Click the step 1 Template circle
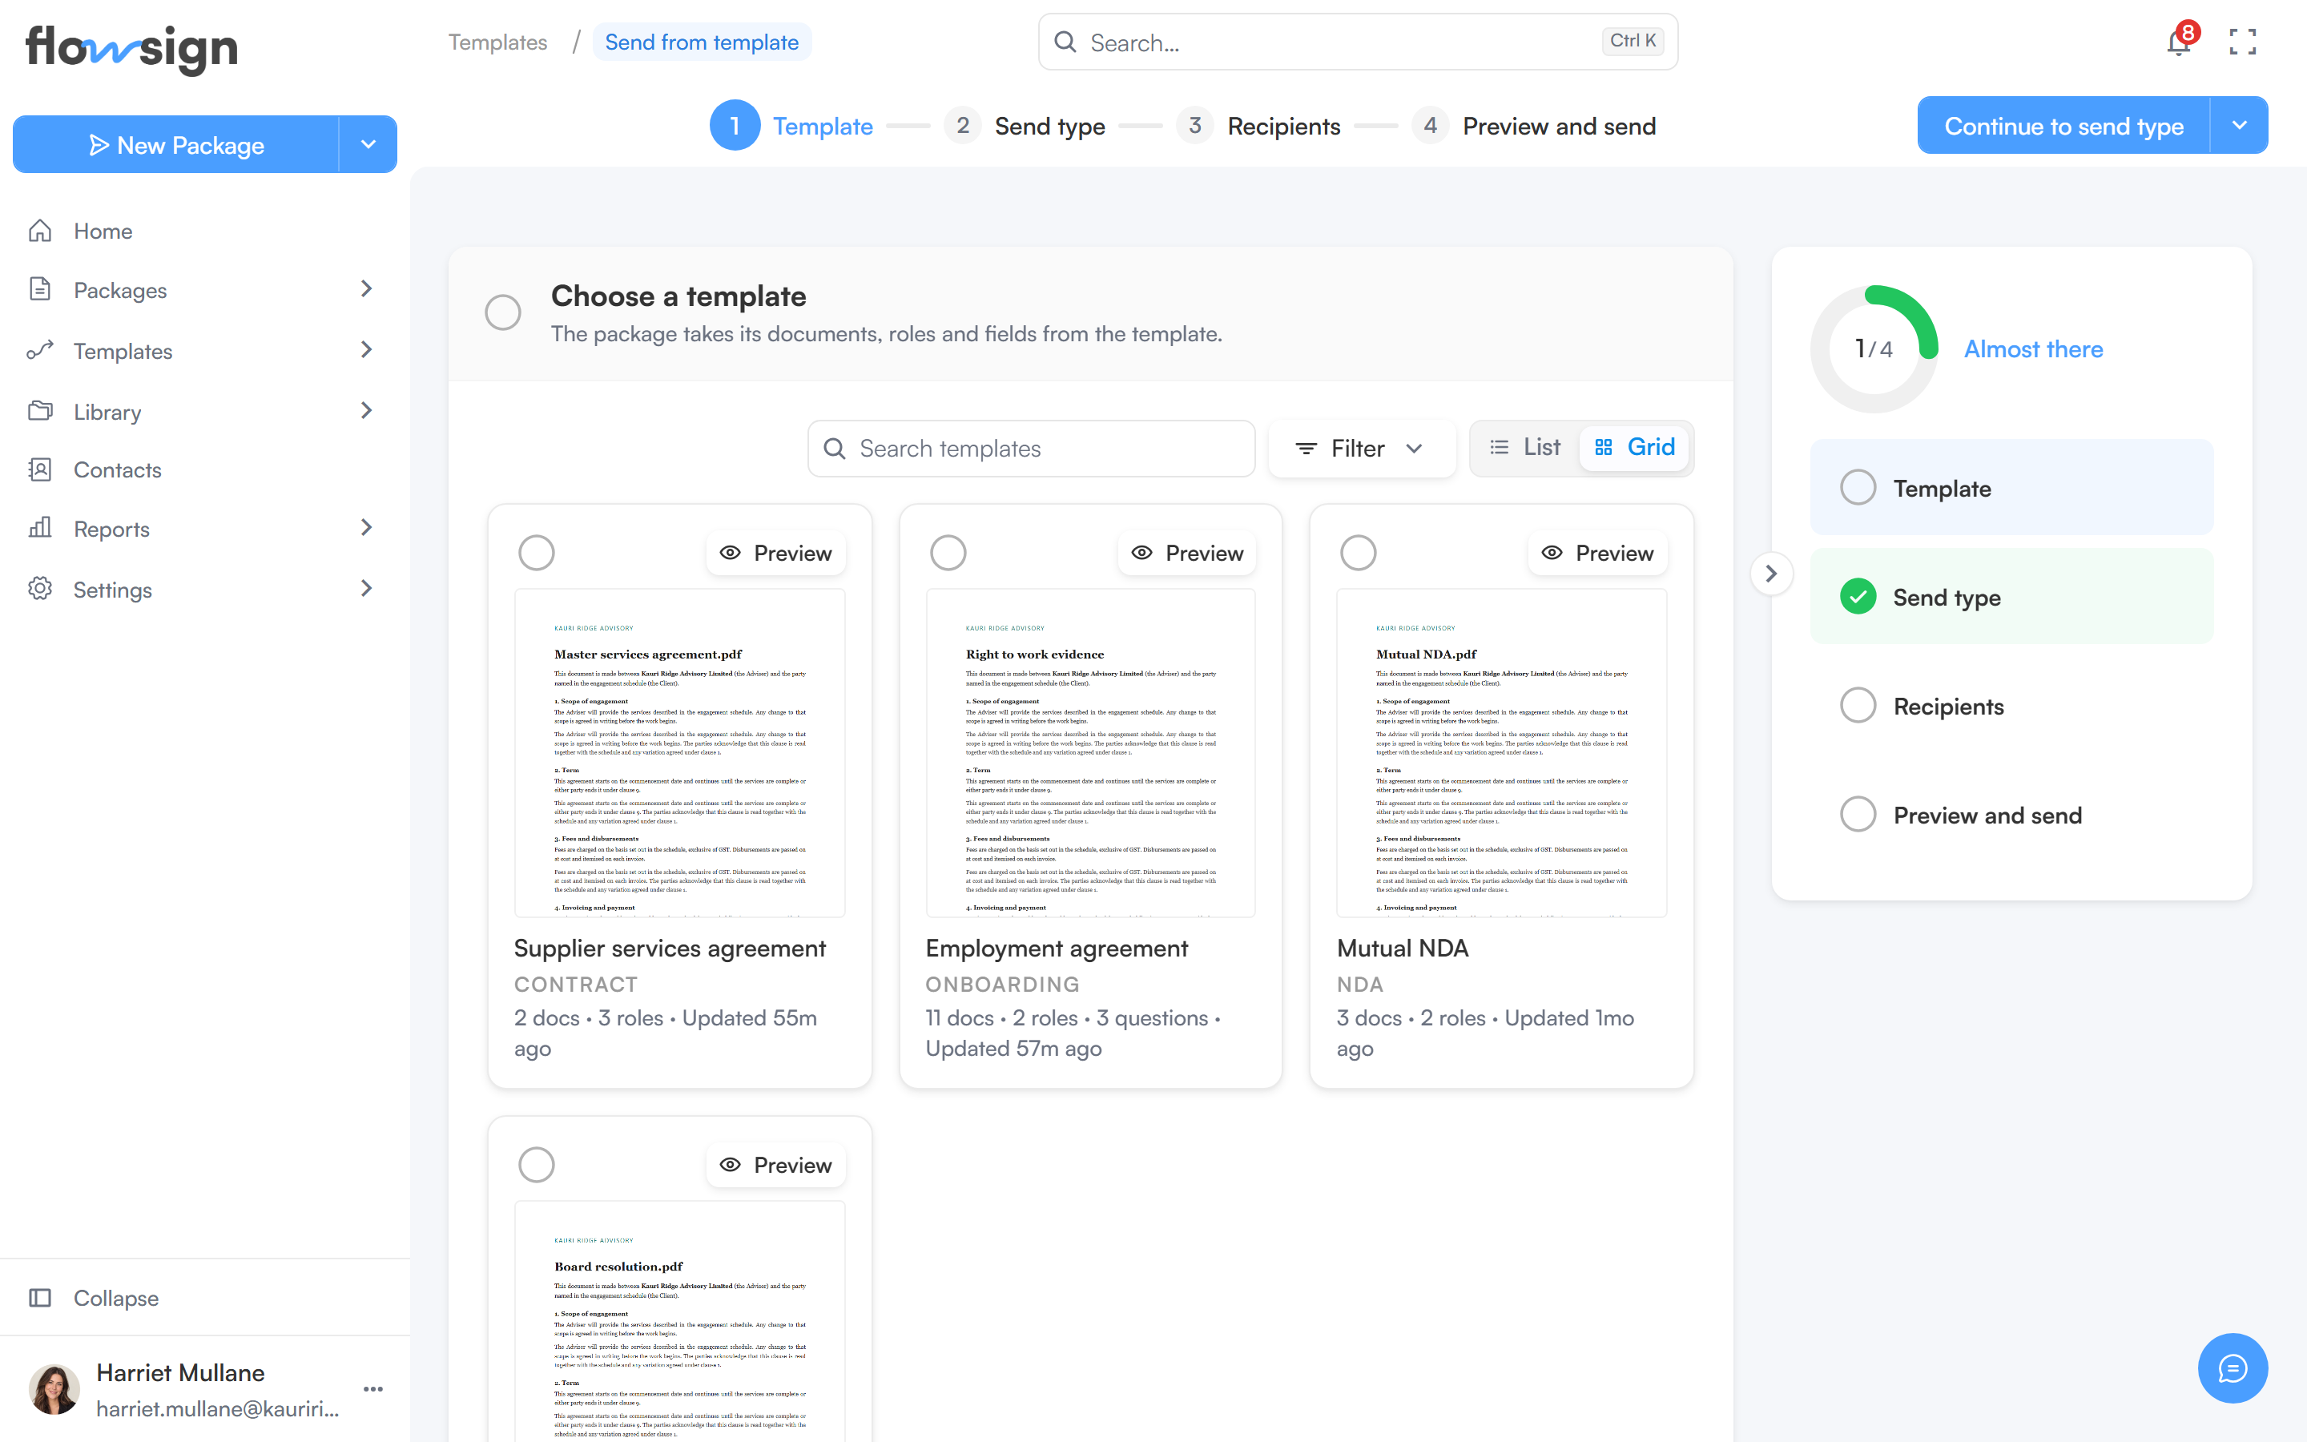The image size is (2307, 1442). (x=734, y=126)
